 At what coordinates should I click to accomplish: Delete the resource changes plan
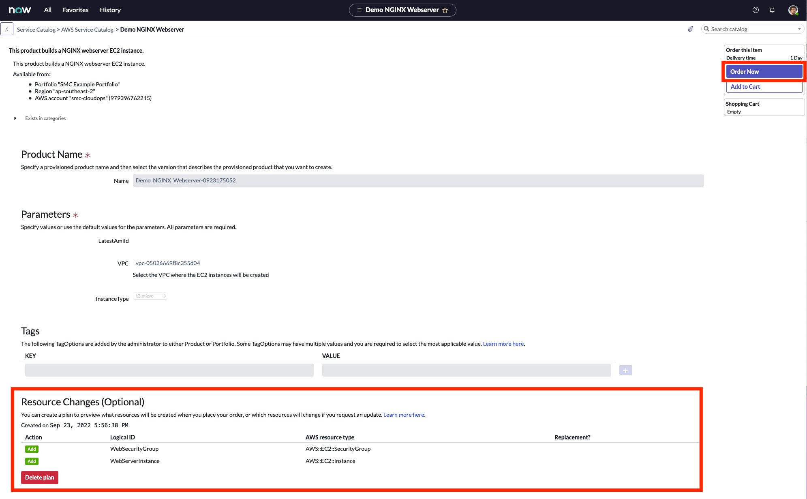point(40,478)
